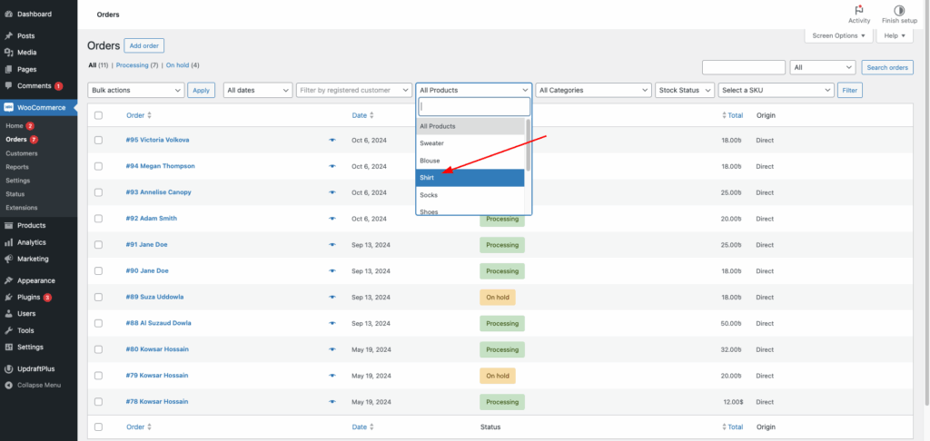Open the Bulk actions dropdown
The image size is (930, 441).
(x=136, y=90)
